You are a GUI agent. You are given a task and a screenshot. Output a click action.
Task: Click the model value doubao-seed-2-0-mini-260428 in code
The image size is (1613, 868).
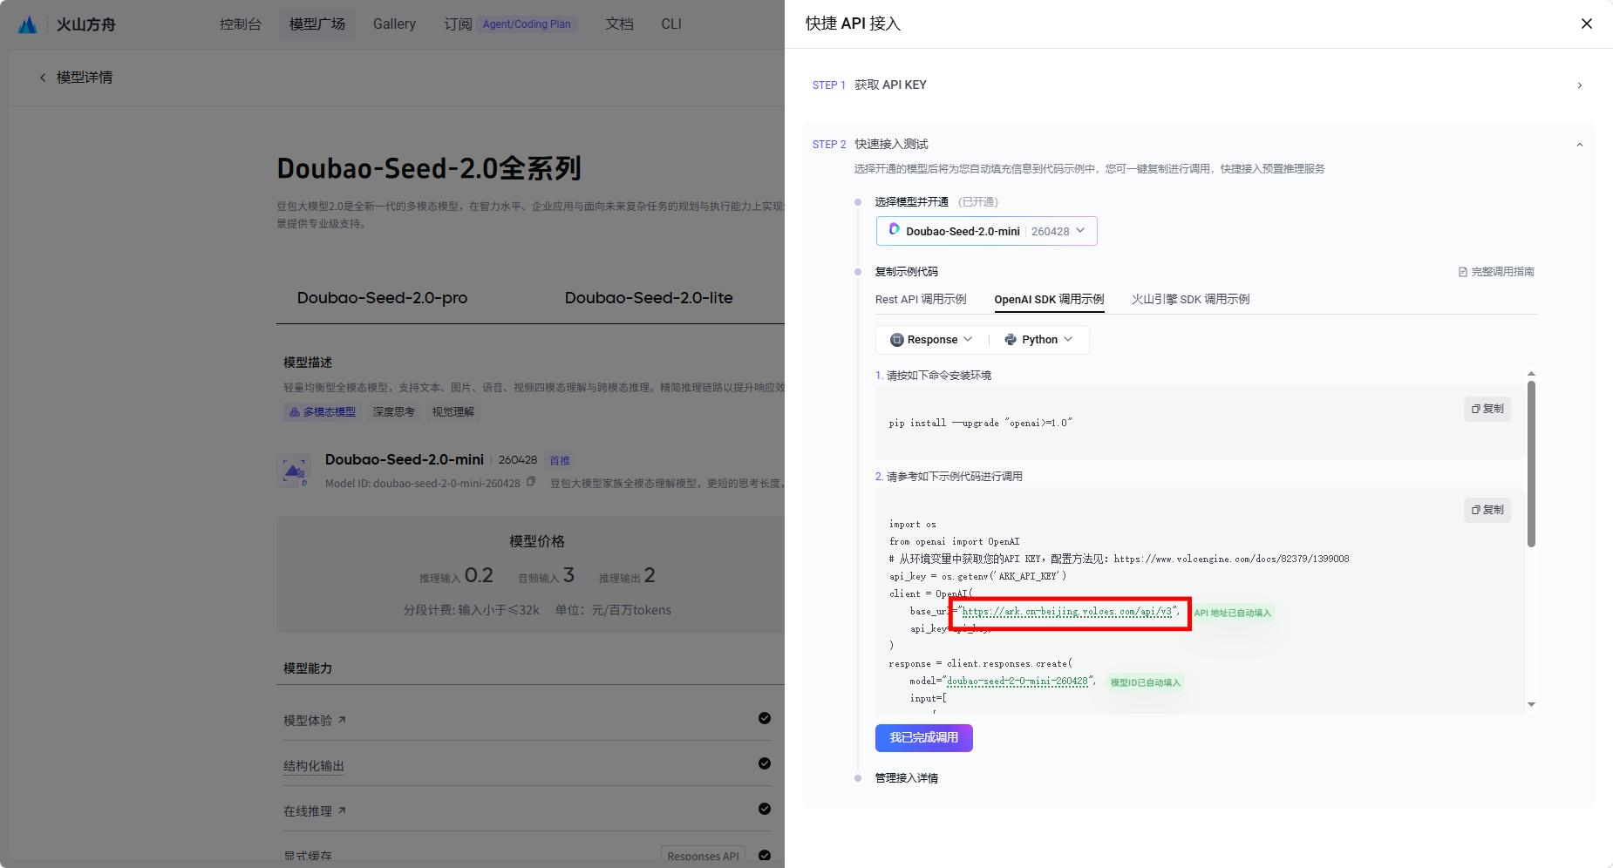click(1017, 682)
